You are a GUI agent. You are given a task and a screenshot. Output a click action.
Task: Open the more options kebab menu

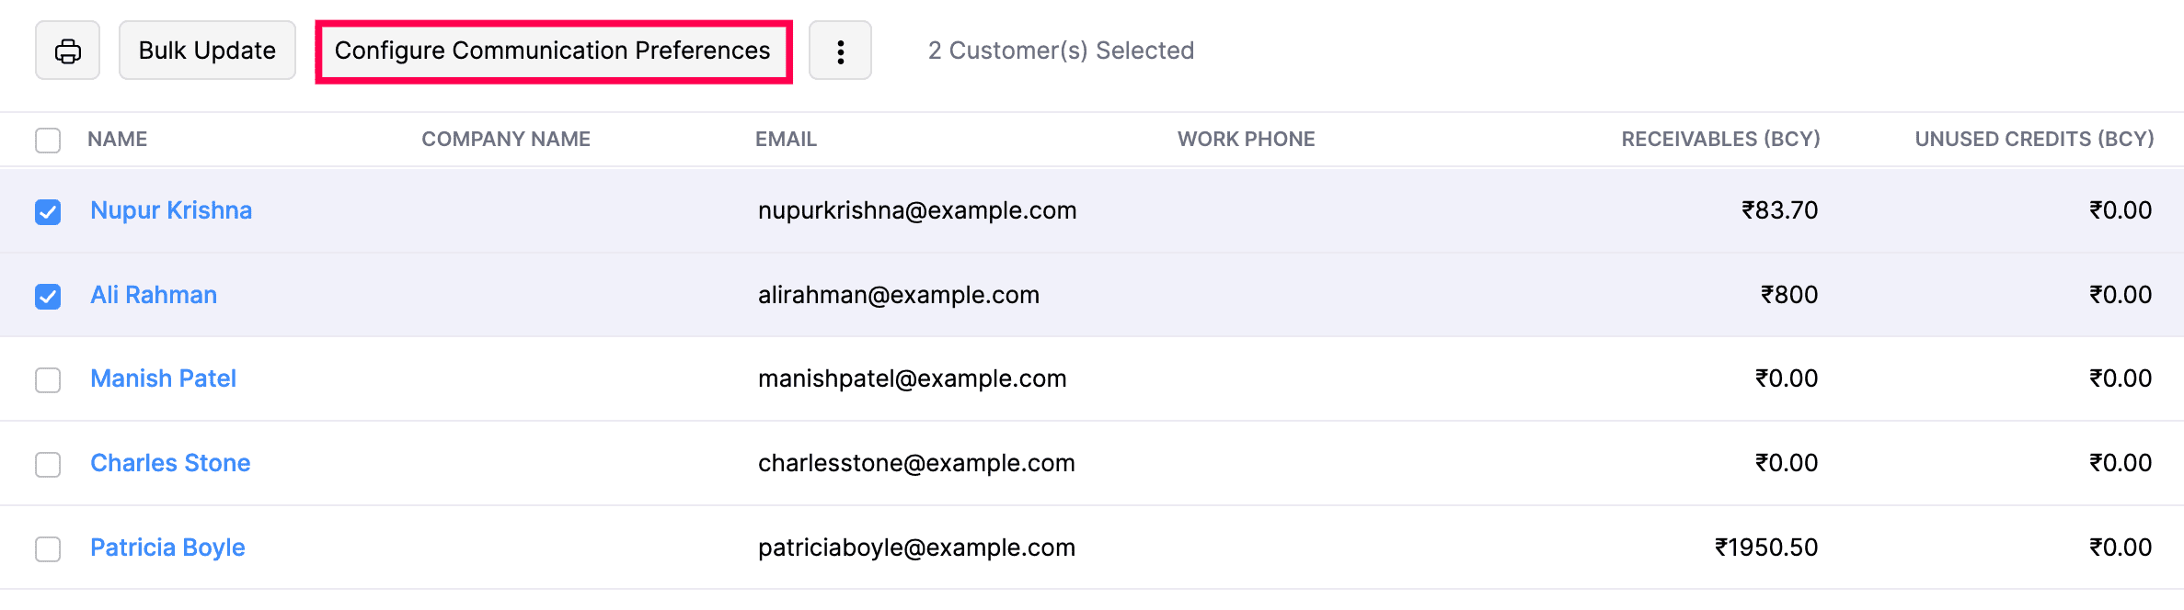tap(840, 51)
